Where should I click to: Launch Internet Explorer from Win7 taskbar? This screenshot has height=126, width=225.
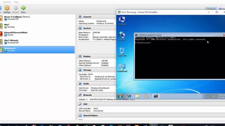(129, 96)
